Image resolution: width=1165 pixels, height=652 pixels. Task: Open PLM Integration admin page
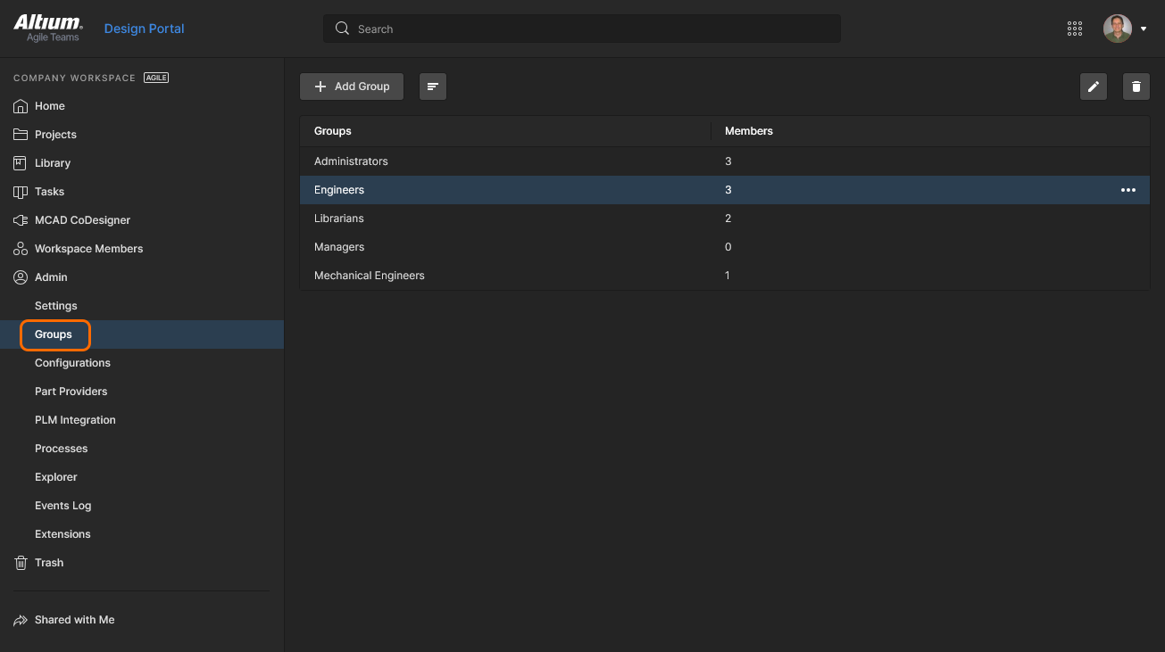[75, 420]
